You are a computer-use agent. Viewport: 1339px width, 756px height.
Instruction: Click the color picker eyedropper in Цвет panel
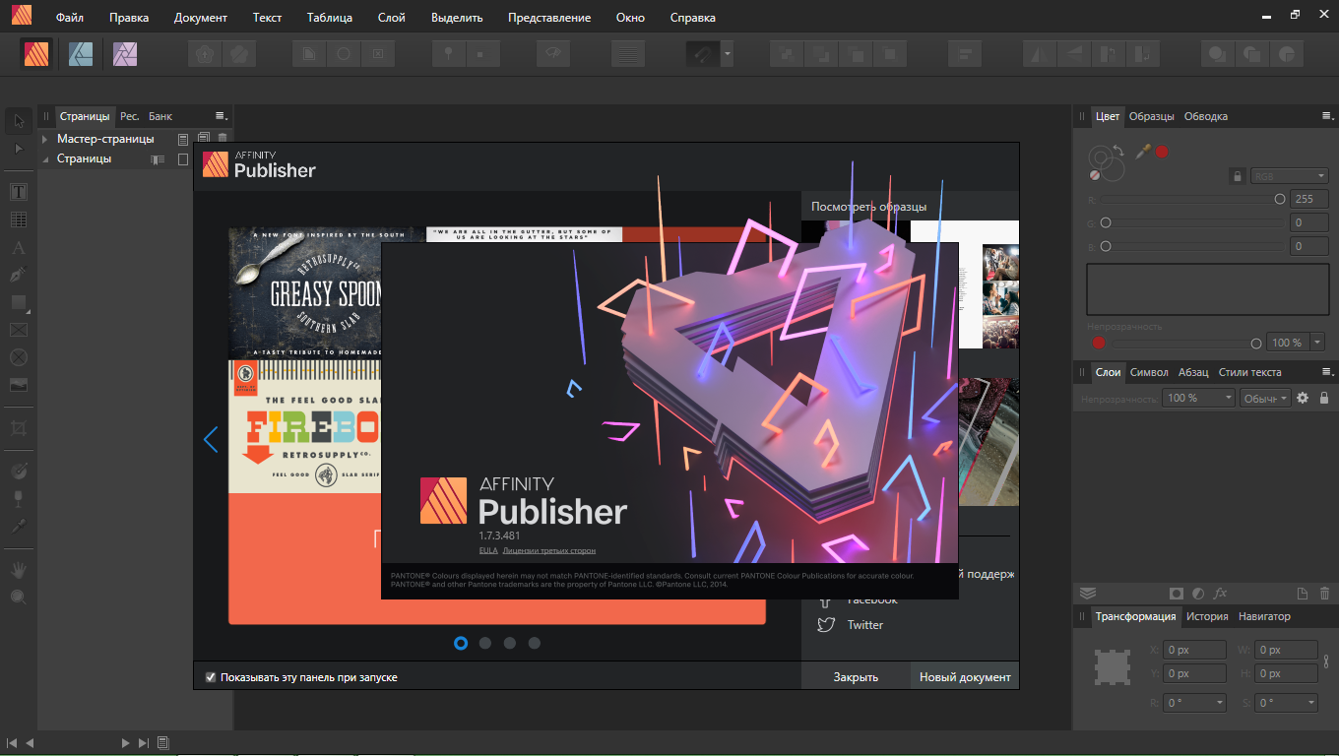tap(1143, 152)
